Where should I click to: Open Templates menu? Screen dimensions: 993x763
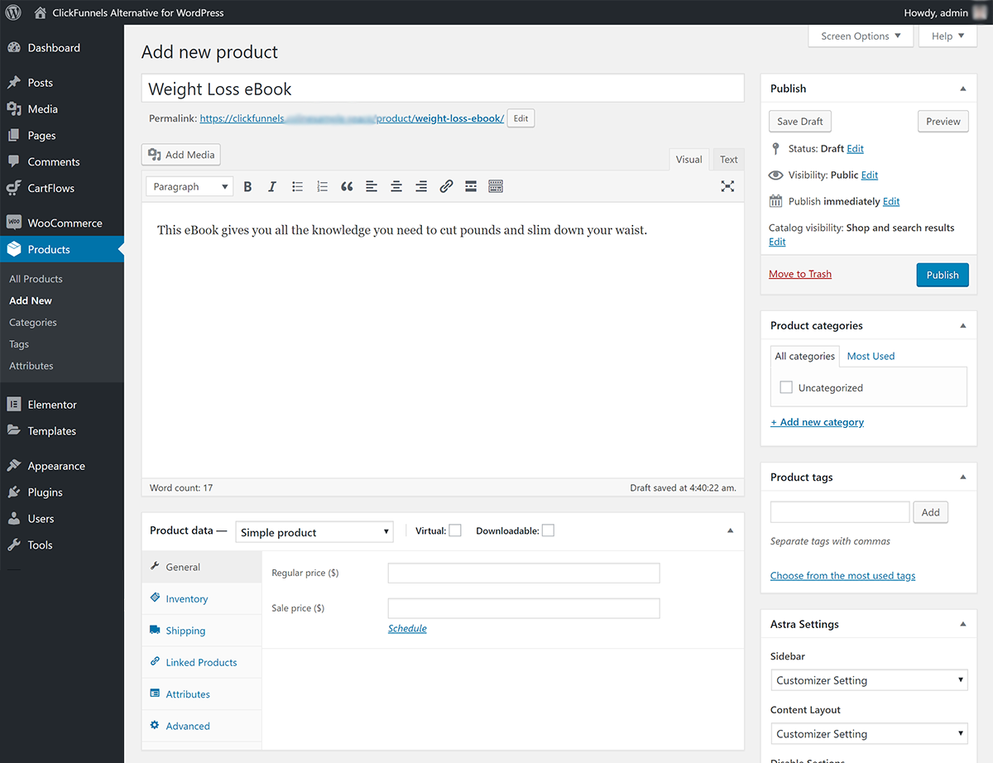click(x=62, y=431)
